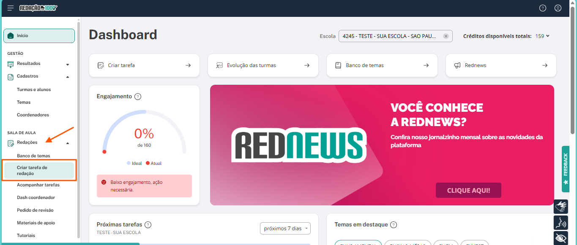Click the CLIQUE AQUI! button
577x245 pixels.
[468, 190]
